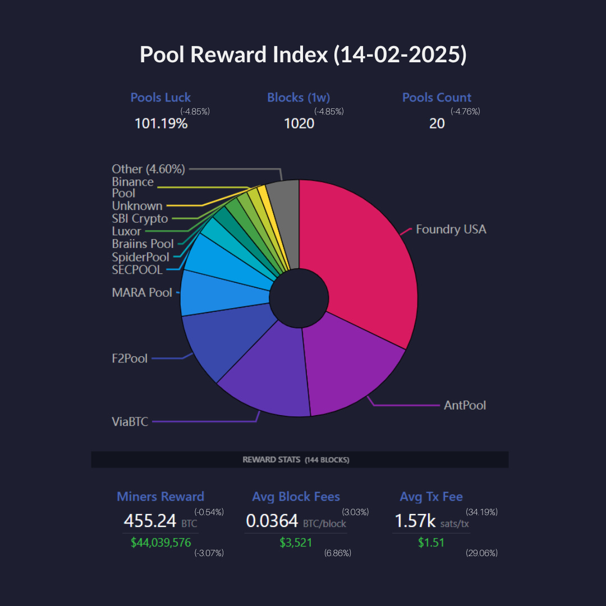
Task: Click the Blocks (1w) heading
Action: (x=299, y=98)
